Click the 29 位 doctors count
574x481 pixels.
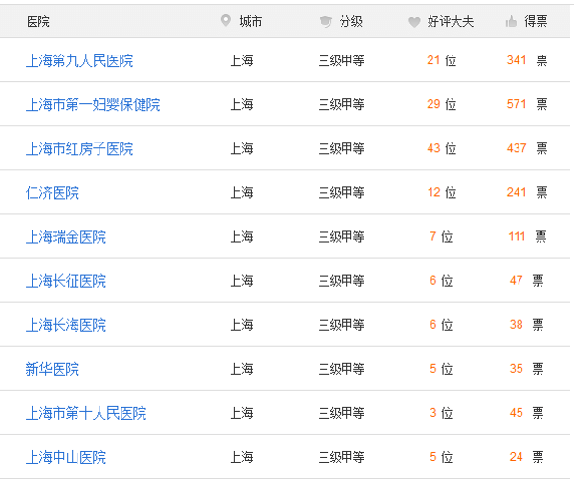441,104
